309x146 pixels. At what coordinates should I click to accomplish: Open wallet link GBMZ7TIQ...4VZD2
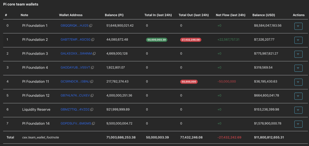(75, 110)
